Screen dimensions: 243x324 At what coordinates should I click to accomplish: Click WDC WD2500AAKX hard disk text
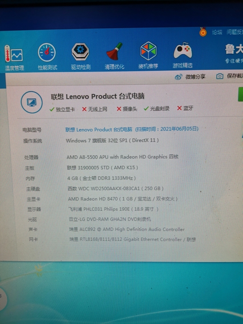(116, 188)
